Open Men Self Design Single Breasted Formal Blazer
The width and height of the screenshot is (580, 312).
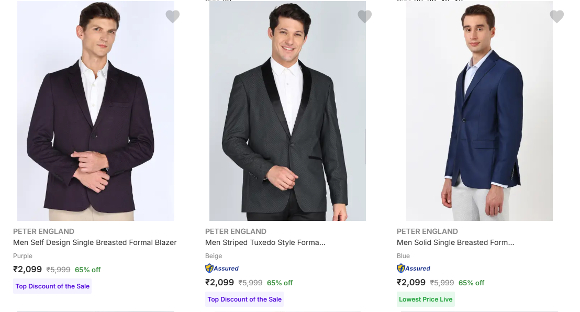click(x=95, y=242)
